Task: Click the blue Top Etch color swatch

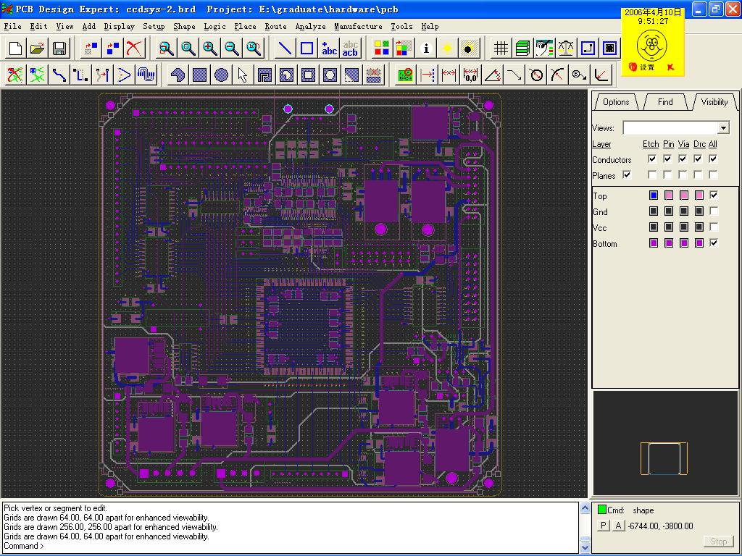Action: pos(654,195)
